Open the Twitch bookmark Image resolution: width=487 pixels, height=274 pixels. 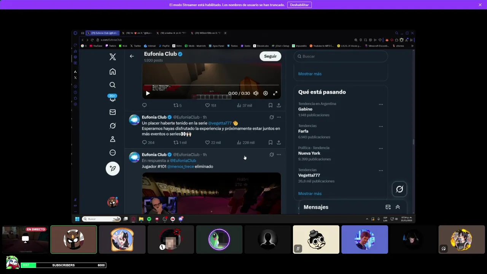111,46
